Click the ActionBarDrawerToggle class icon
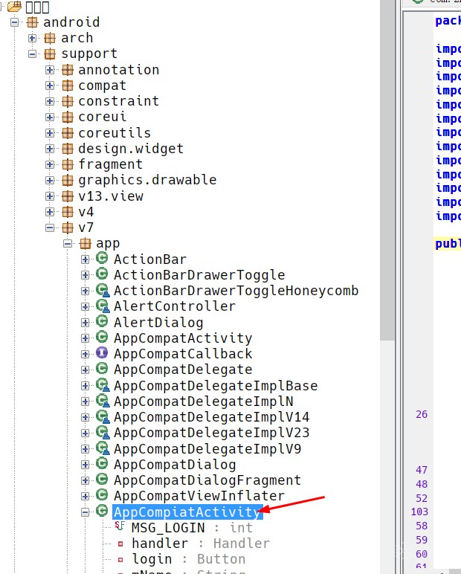The width and height of the screenshot is (461, 574). coord(102,274)
